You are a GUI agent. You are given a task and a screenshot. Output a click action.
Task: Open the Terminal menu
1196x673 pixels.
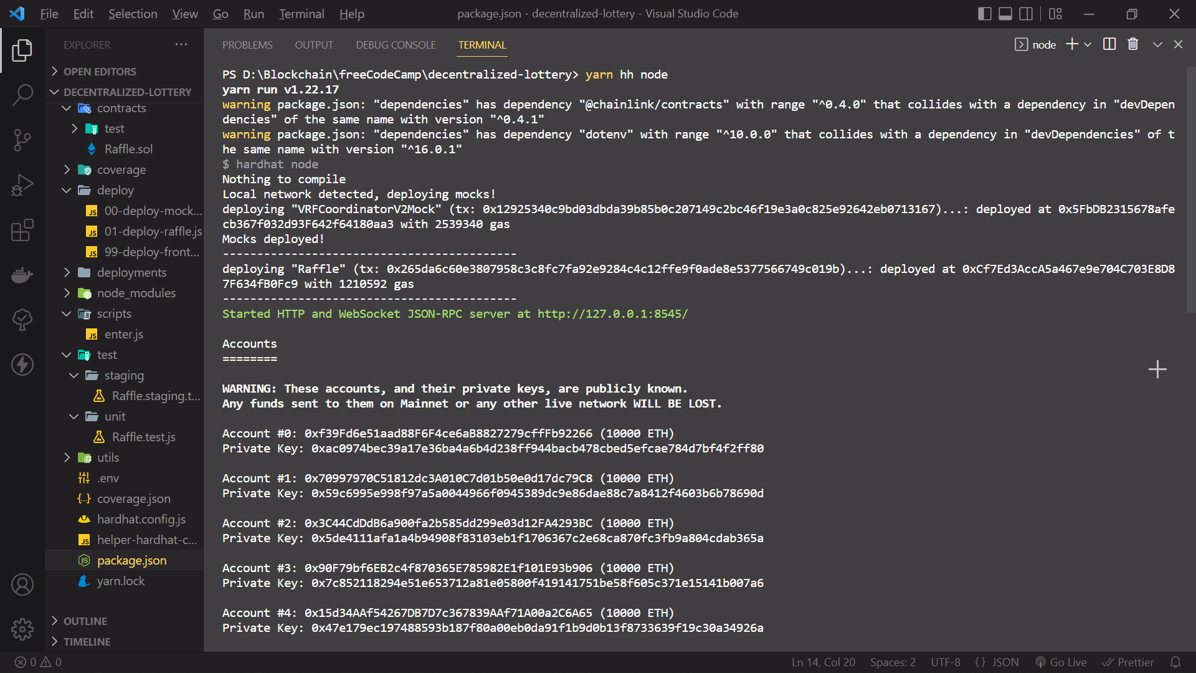[301, 14]
